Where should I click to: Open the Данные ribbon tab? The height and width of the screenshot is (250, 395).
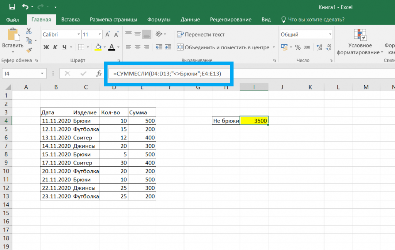tap(190, 20)
